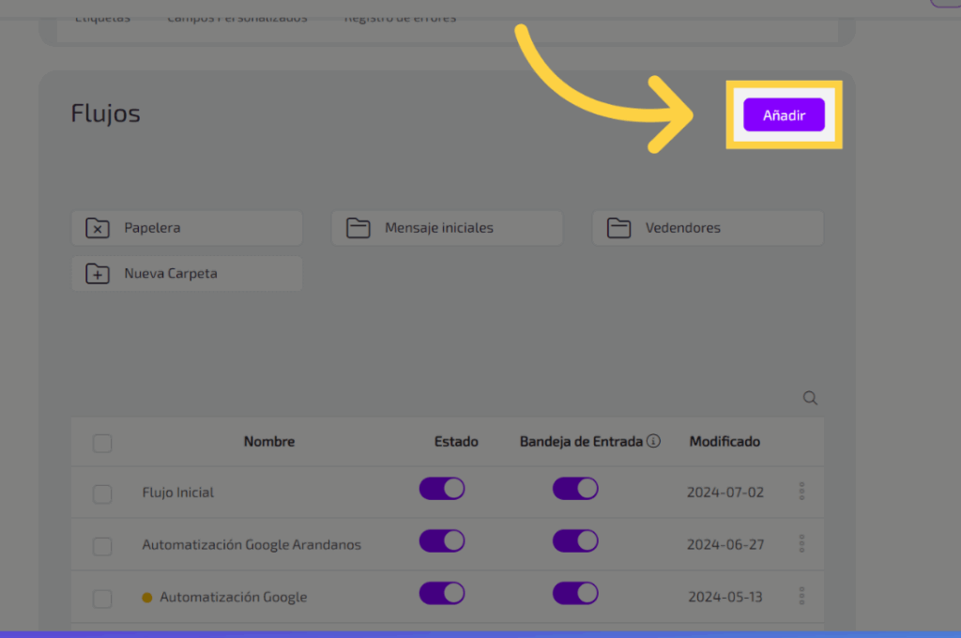Image resolution: width=961 pixels, height=638 pixels.
Task: Open three-dot menu for Automatización Google row
Action: [x=801, y=596]
